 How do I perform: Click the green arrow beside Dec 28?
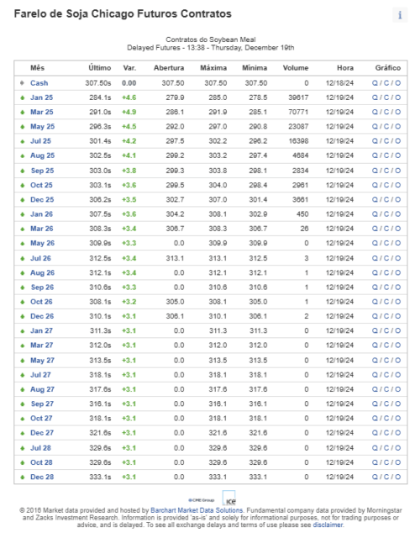click(x=23, y=477)
